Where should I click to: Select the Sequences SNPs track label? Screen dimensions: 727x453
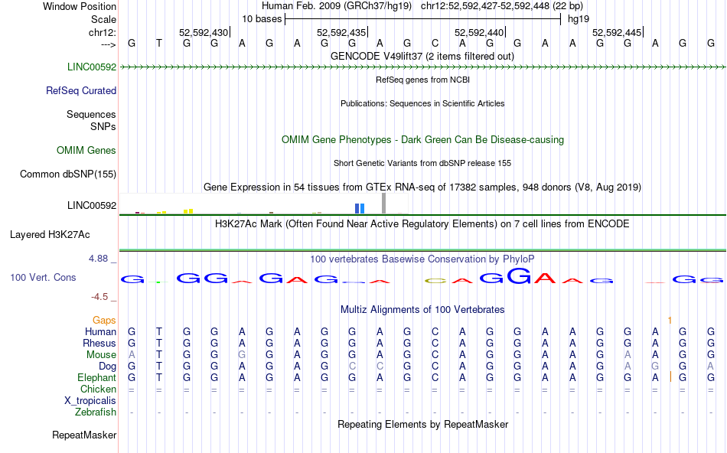91,120
